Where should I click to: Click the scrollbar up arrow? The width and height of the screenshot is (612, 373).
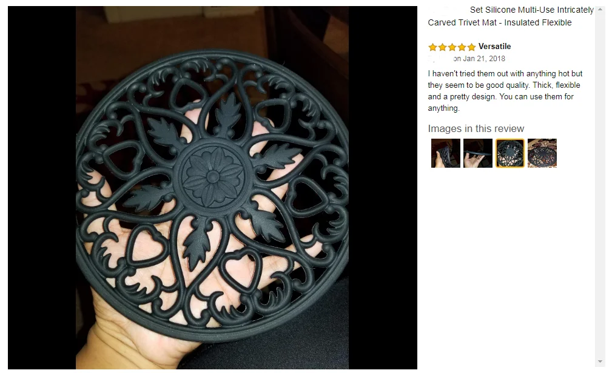pos(600,9)
